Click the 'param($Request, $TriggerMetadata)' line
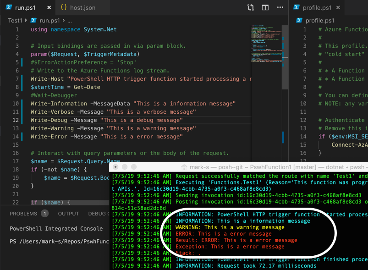This screenshot has width=368, height=270. [85, 54]
